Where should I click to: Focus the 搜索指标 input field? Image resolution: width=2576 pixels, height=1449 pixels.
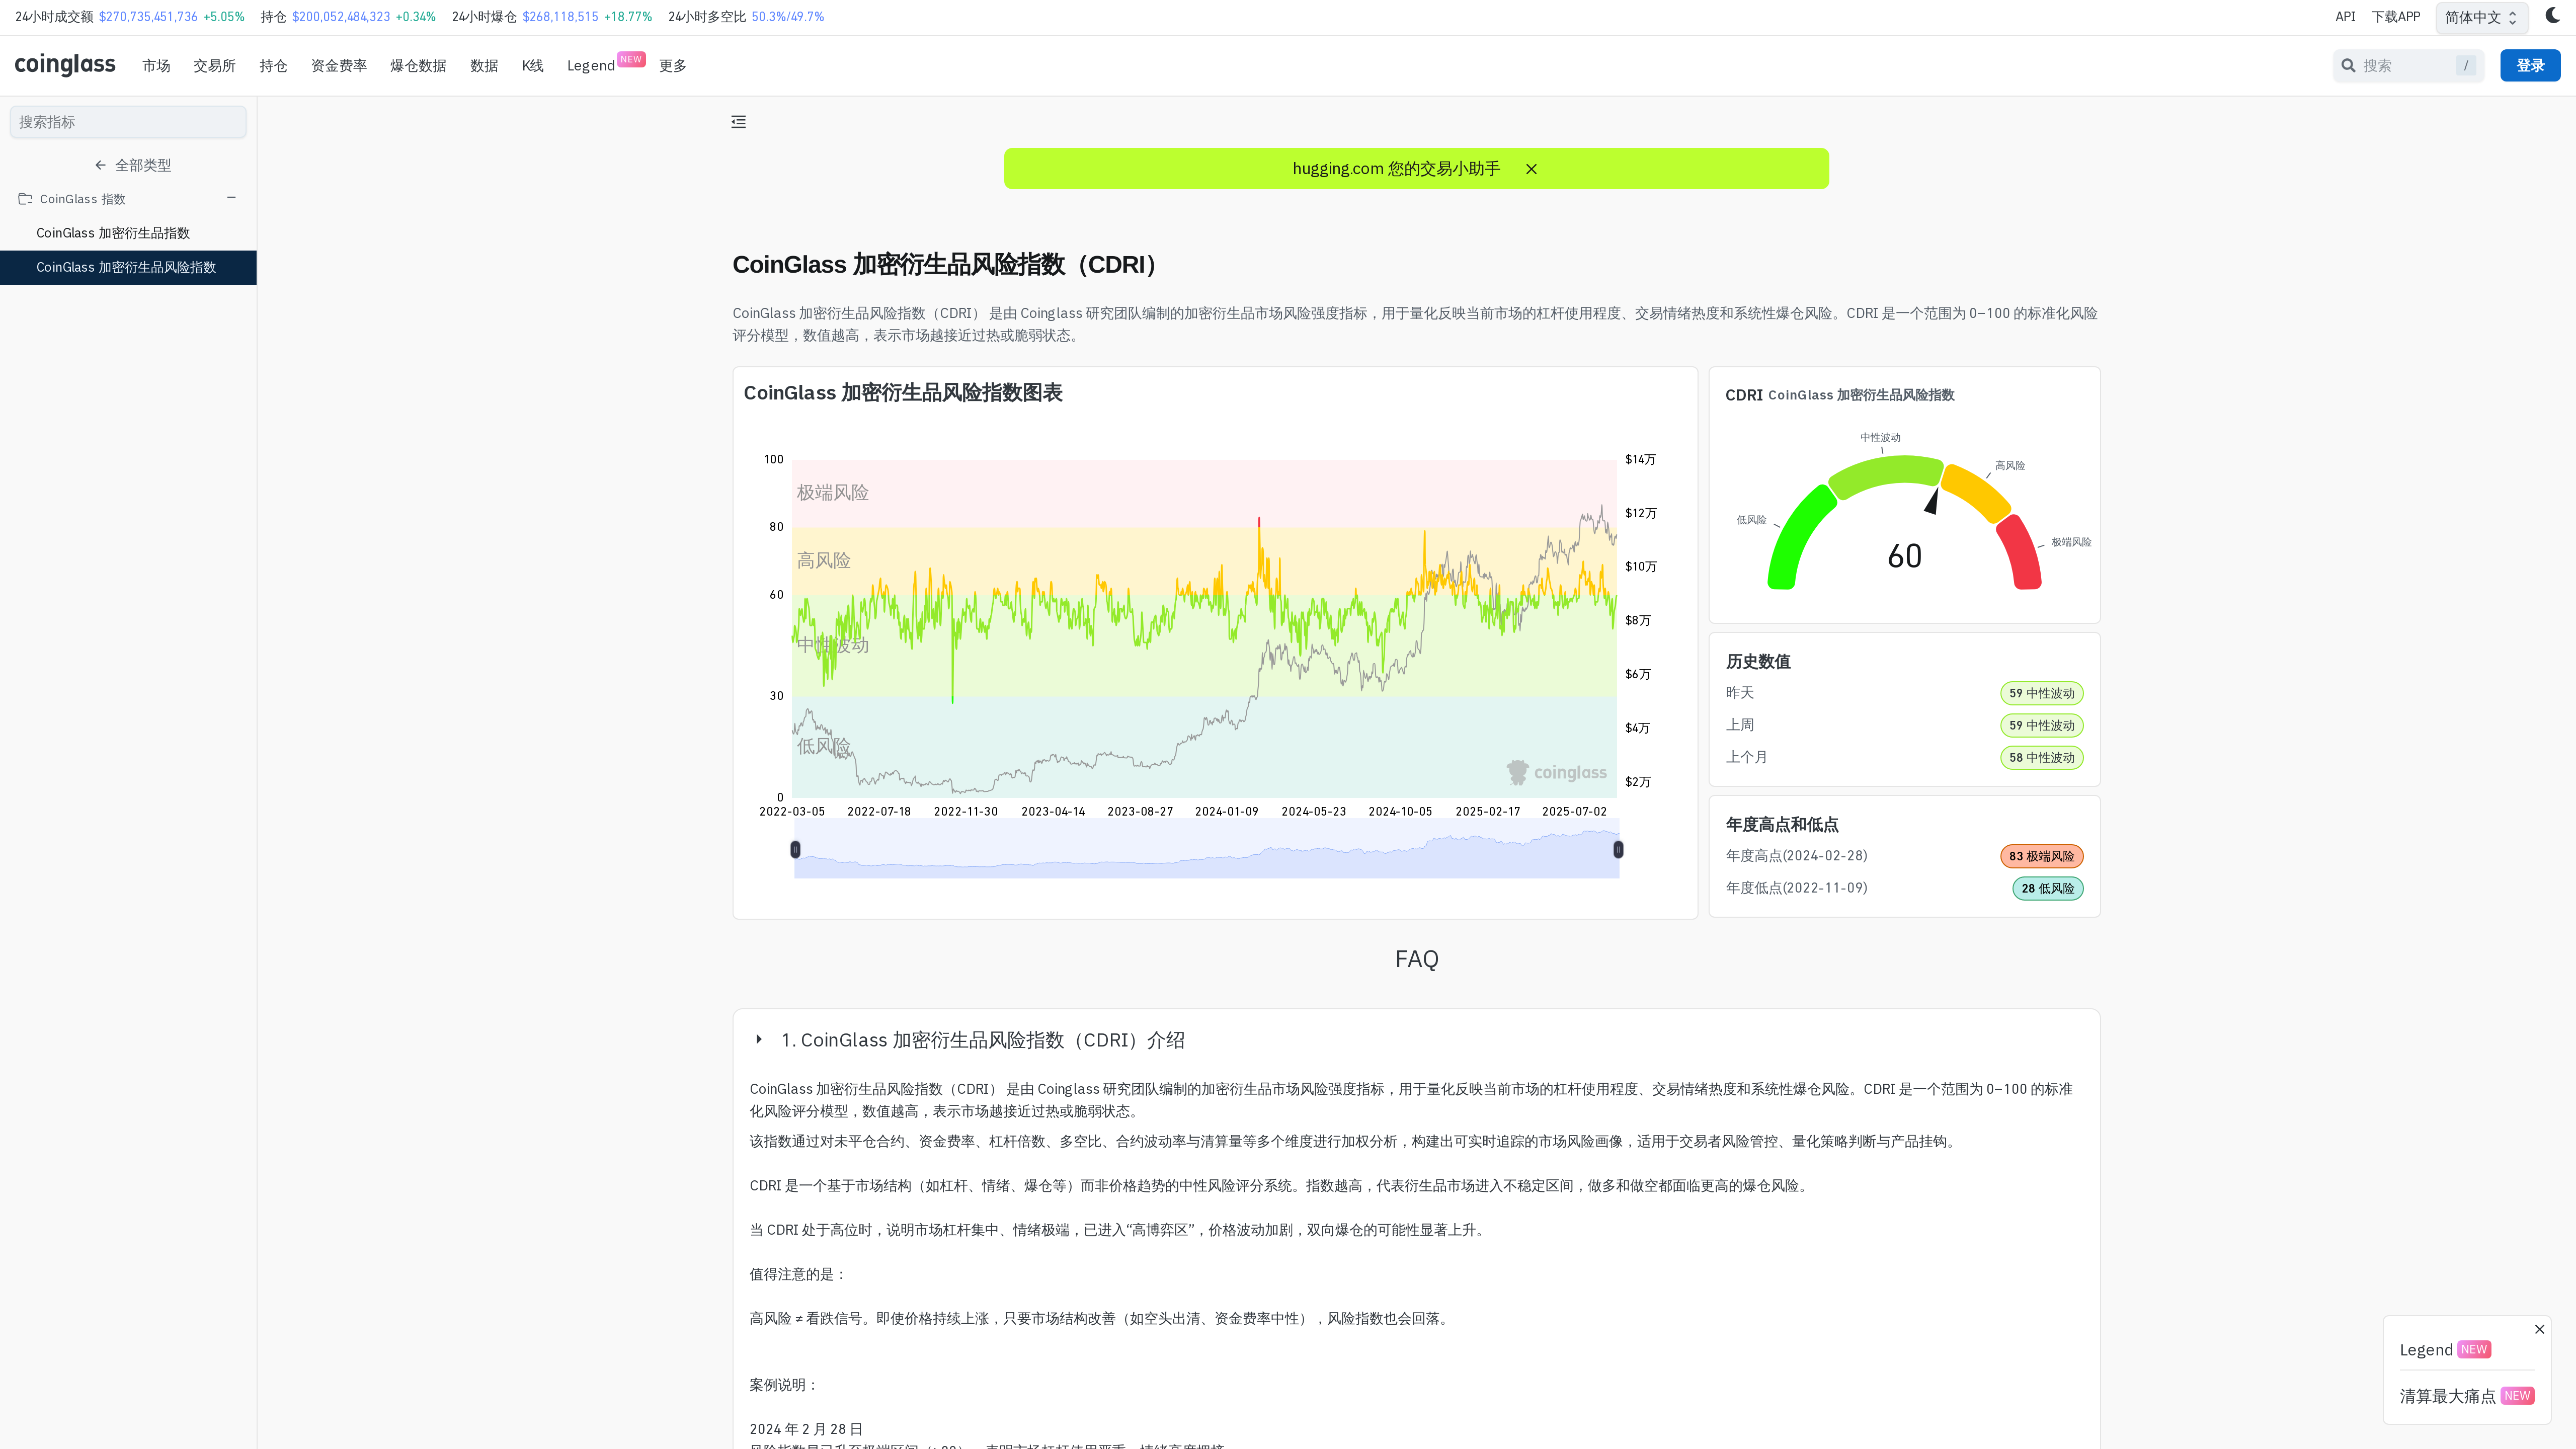pos(128,122)
